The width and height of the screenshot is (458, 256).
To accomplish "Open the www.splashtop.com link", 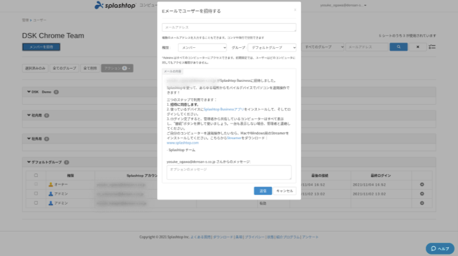I will click(182, 143).
